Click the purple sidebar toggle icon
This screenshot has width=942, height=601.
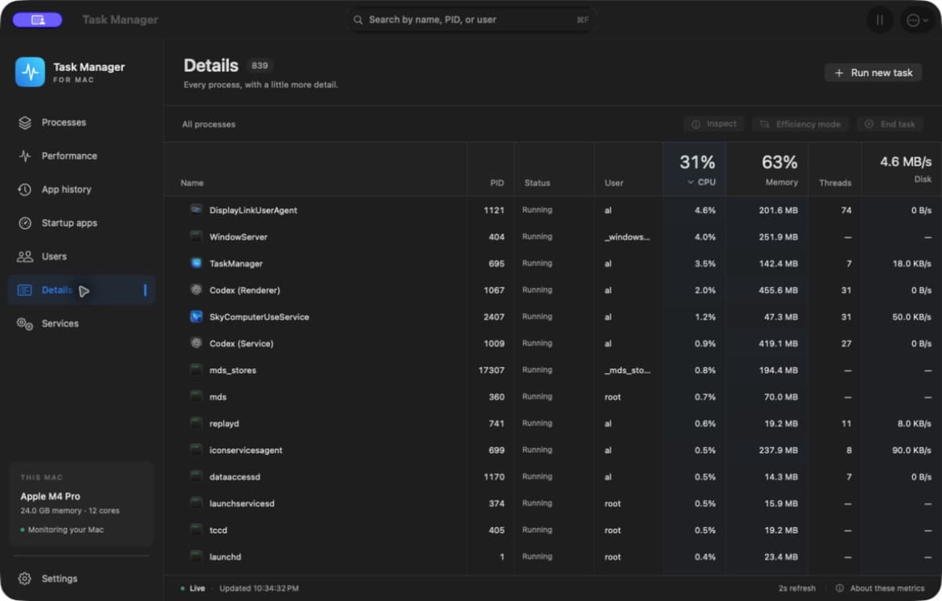[x=38, y=20]
